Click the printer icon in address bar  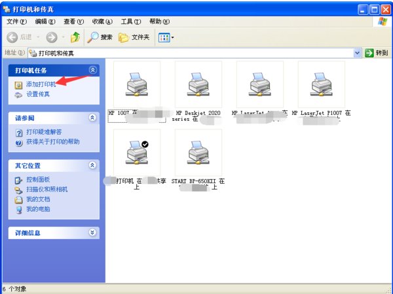click(33, 53)
